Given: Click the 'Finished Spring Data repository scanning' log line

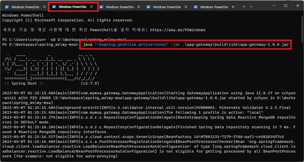Looking at the screenshot, I should tap(149, 129).
